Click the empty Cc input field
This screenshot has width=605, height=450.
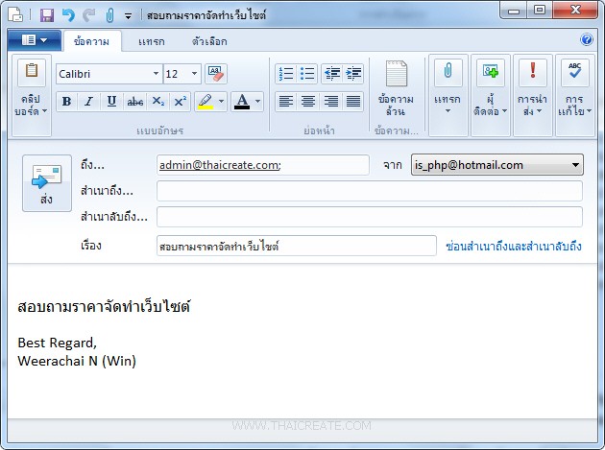coord(370,191)
